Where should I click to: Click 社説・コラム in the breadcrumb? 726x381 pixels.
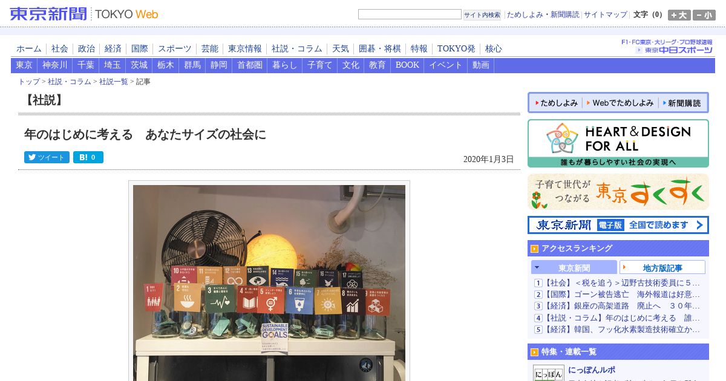coord(70,82)
